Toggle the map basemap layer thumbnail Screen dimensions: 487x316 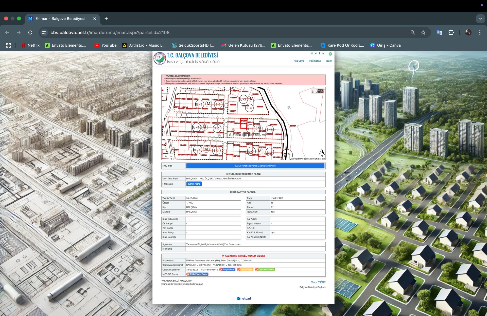click(318, 91)
